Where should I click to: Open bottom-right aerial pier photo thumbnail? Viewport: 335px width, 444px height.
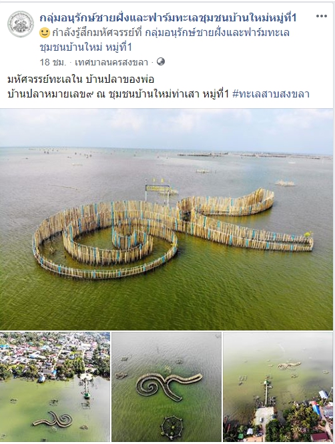pyautogui.click(x=278, y=387)
